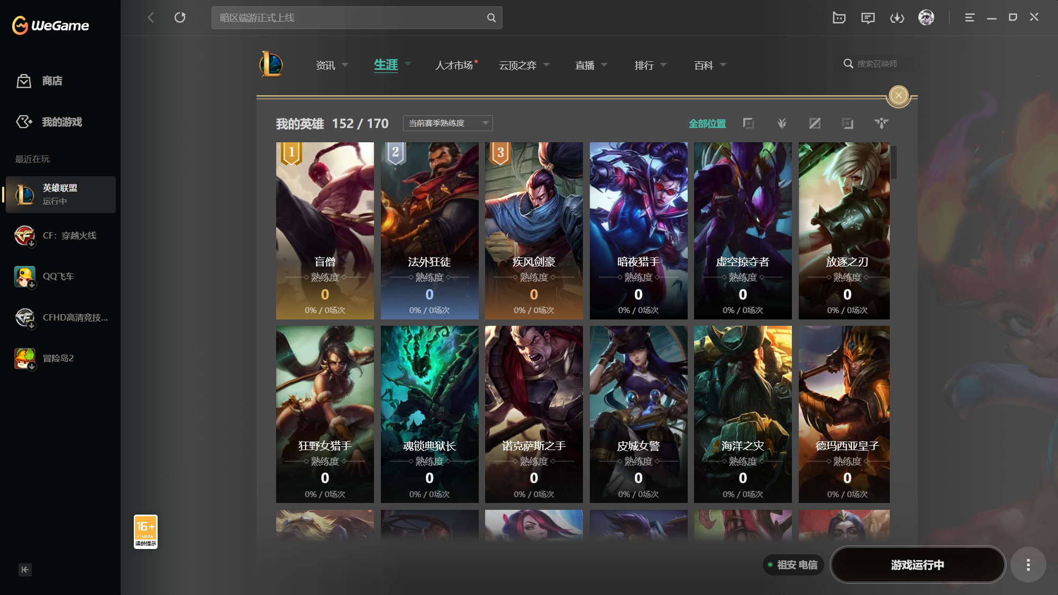Expand the 资讯 dropdown arrow
This screenshot has height=595, width=1058.
coord(345,65)
